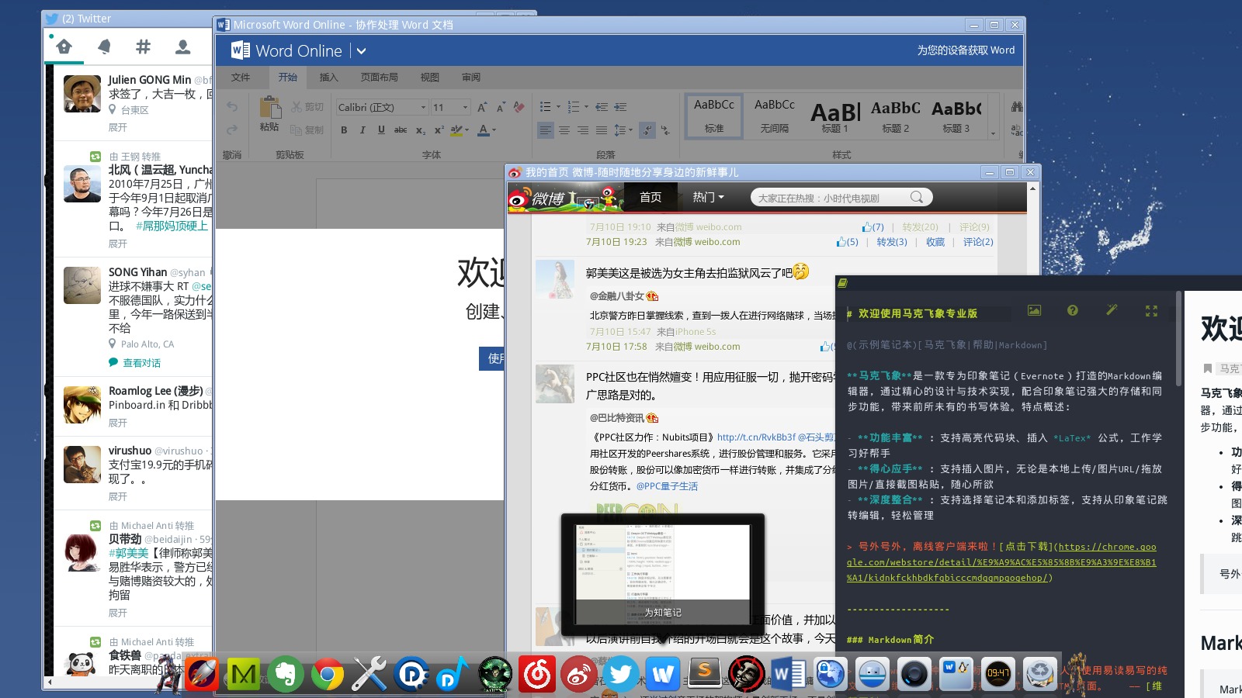
Task: Toggle italic formatting in Word ribbon
Action: tap(363, 130)
